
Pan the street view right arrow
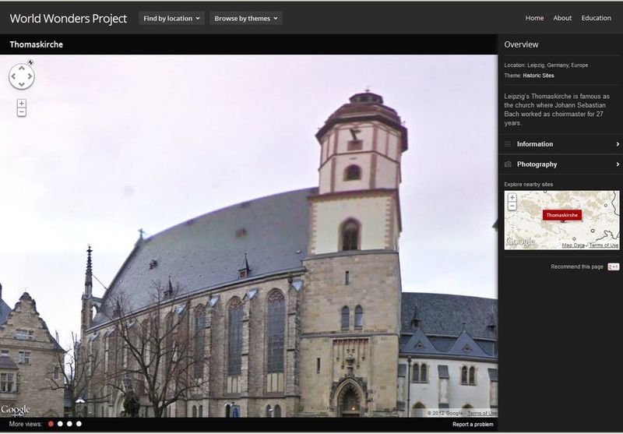30,76
